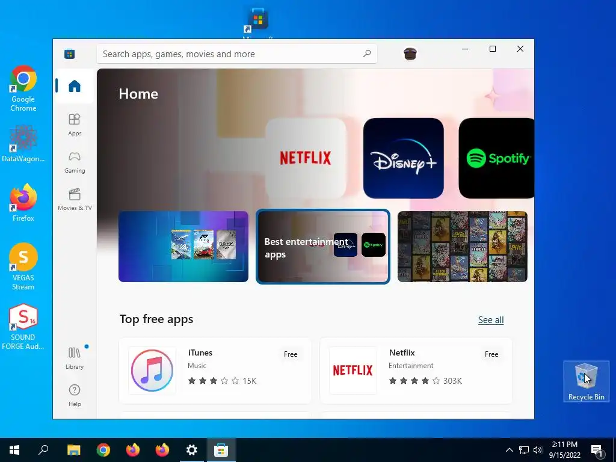Open Movies & TV section in sidebar
The image size is (616, 462).
[75, 200]
